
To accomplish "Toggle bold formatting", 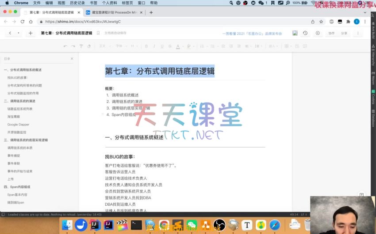I will 146,46.
